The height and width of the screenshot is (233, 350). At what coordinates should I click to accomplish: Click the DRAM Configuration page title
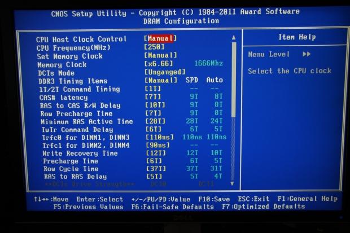(x=181, y=21)
